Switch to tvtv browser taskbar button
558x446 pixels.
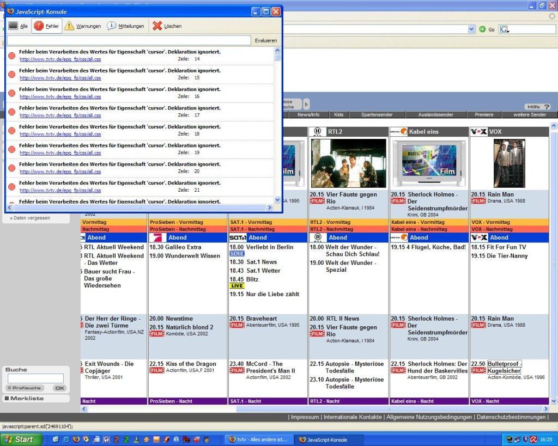259,439
